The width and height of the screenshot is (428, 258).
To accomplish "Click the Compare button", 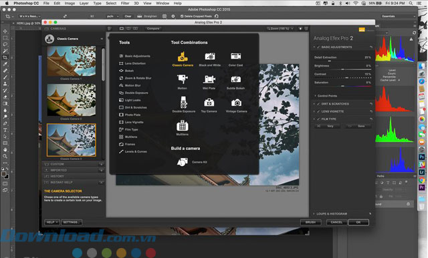I will coord(153,28).
